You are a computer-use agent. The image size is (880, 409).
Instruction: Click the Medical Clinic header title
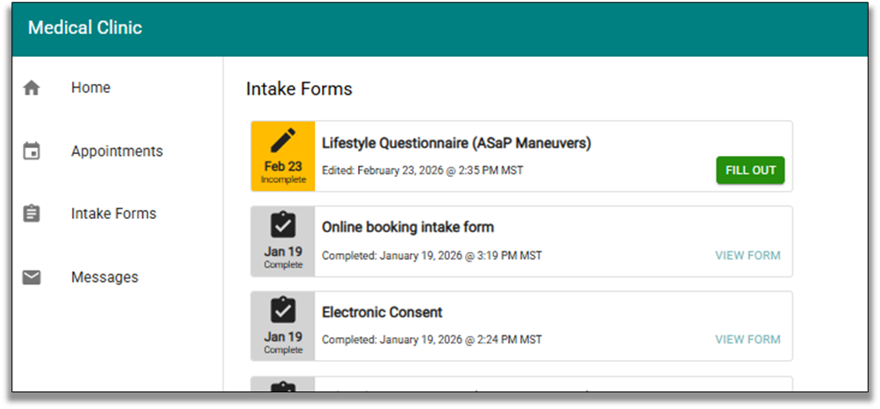point(84,28)
